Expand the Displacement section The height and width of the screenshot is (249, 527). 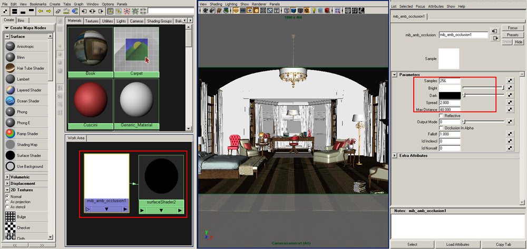(x=7, y=184)
